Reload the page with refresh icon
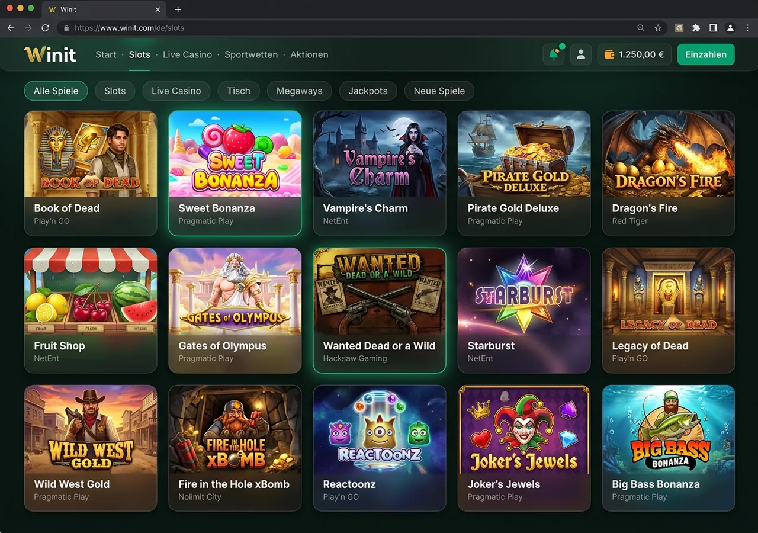Viewport: 758px width, 533px height. click(45, 28)
